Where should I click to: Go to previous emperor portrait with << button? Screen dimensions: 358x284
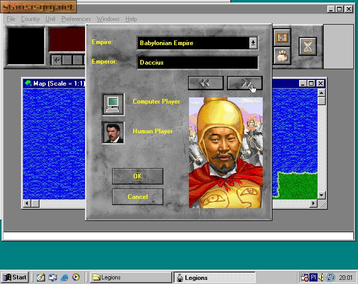(x=205, y=83)
